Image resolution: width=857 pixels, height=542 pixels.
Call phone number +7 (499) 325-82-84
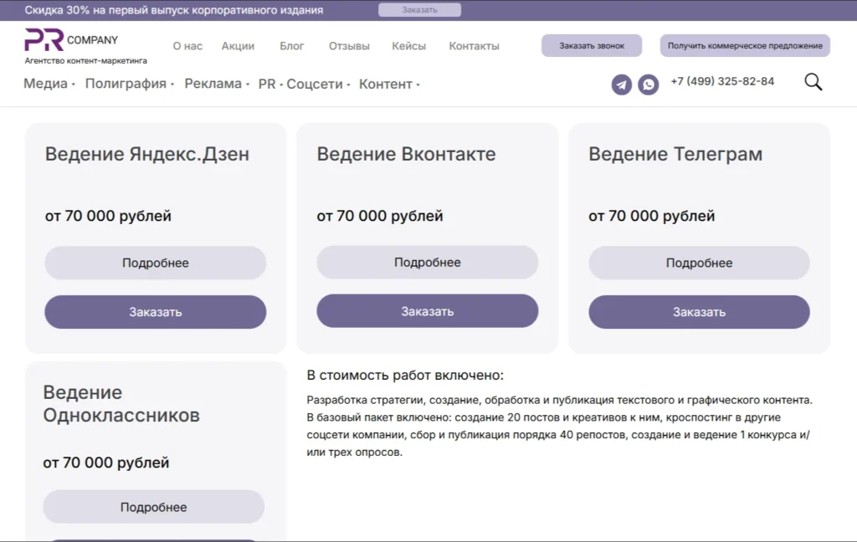tap(722, 81)
